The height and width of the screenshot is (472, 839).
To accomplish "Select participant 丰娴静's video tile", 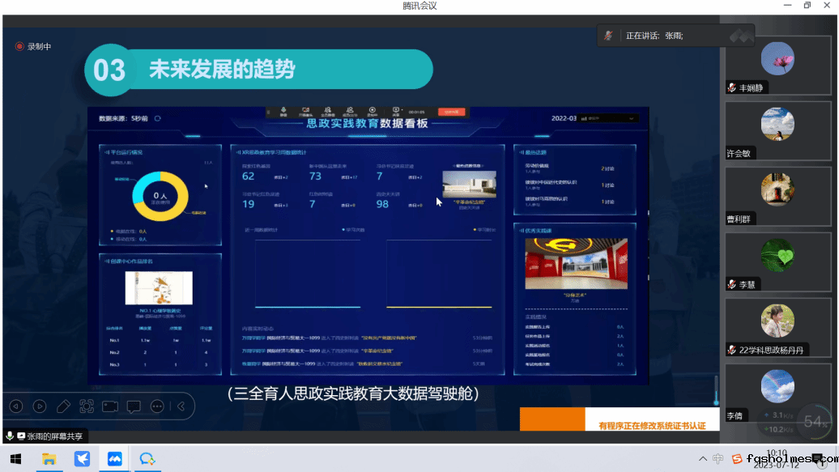I will pos(777,68).
